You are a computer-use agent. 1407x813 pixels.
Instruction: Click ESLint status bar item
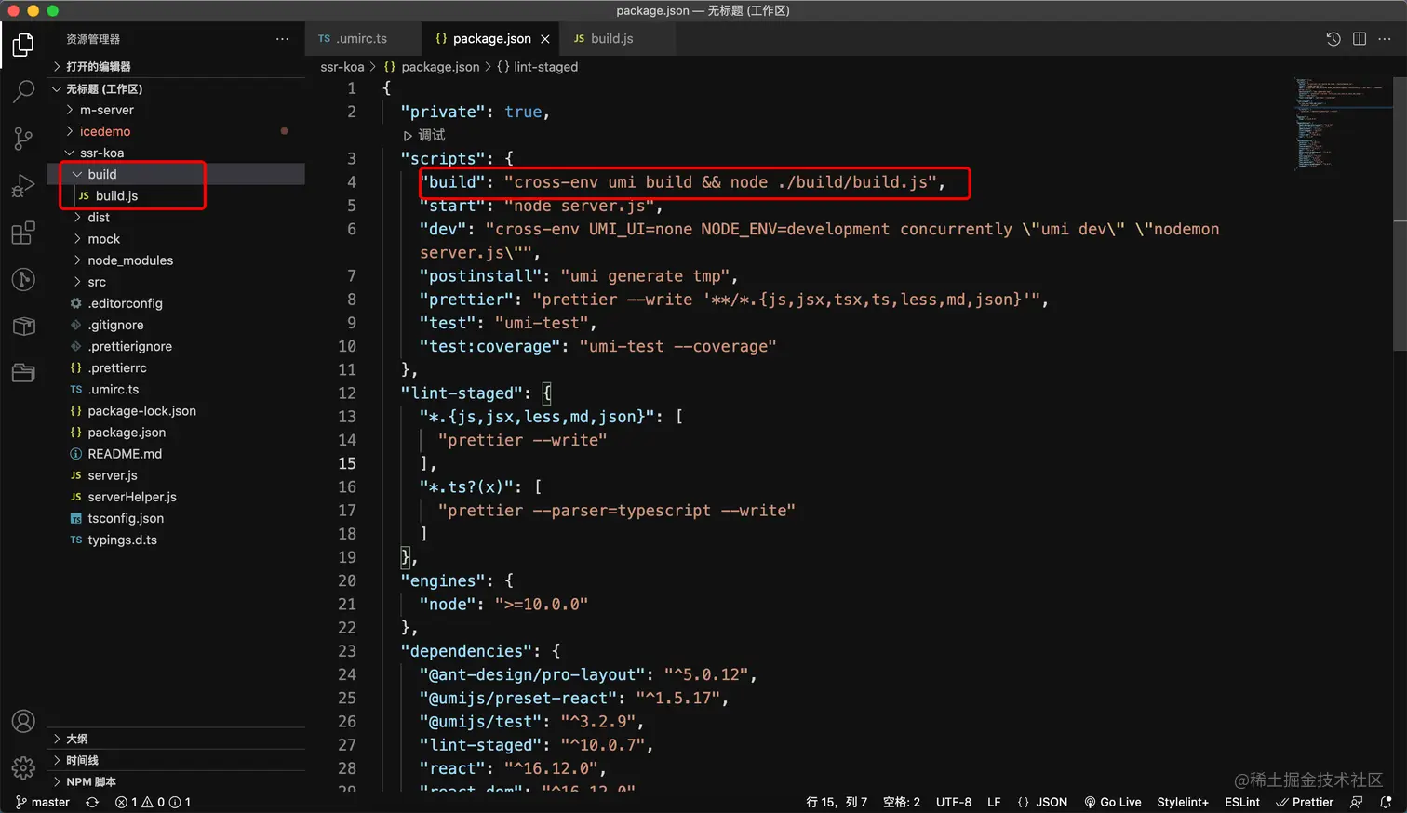(1242, 802)
